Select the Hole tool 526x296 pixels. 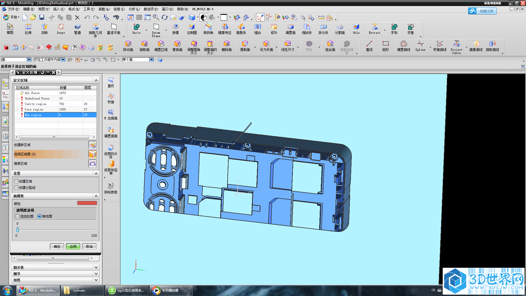[x=356, y=29]
